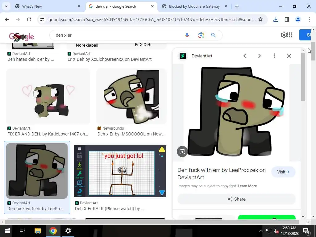Open Settings app from the taskbar
Image resolution: width=316 pixels, height=237 pixels.
click(68, 231)
